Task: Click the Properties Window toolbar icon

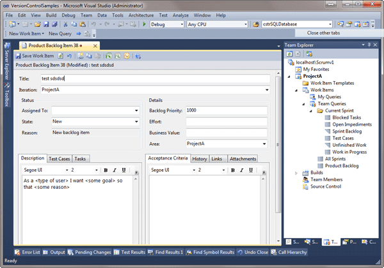Action: tap(349, 24)
